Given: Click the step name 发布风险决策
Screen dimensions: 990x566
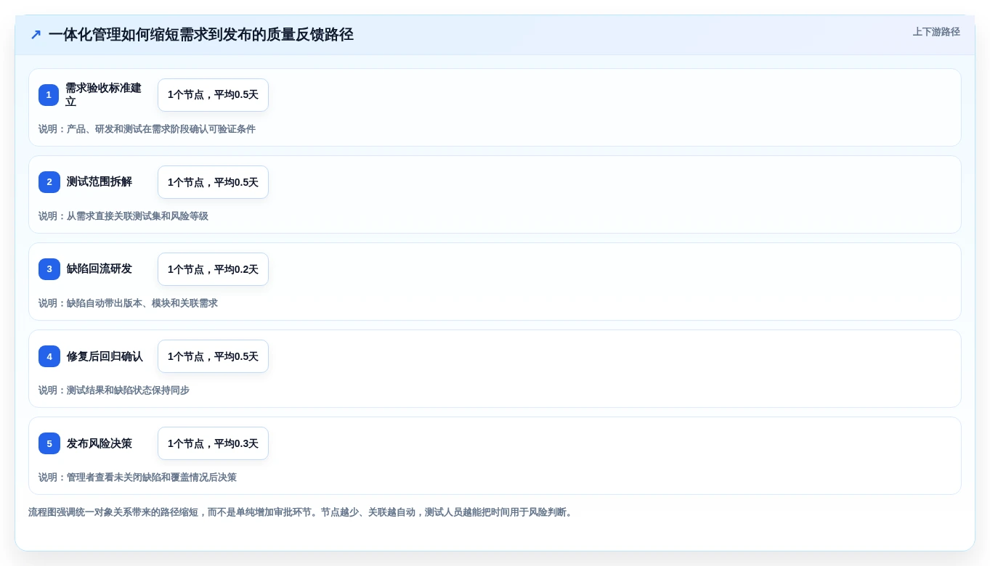Looking at the screenshot, I should [100, 443].
